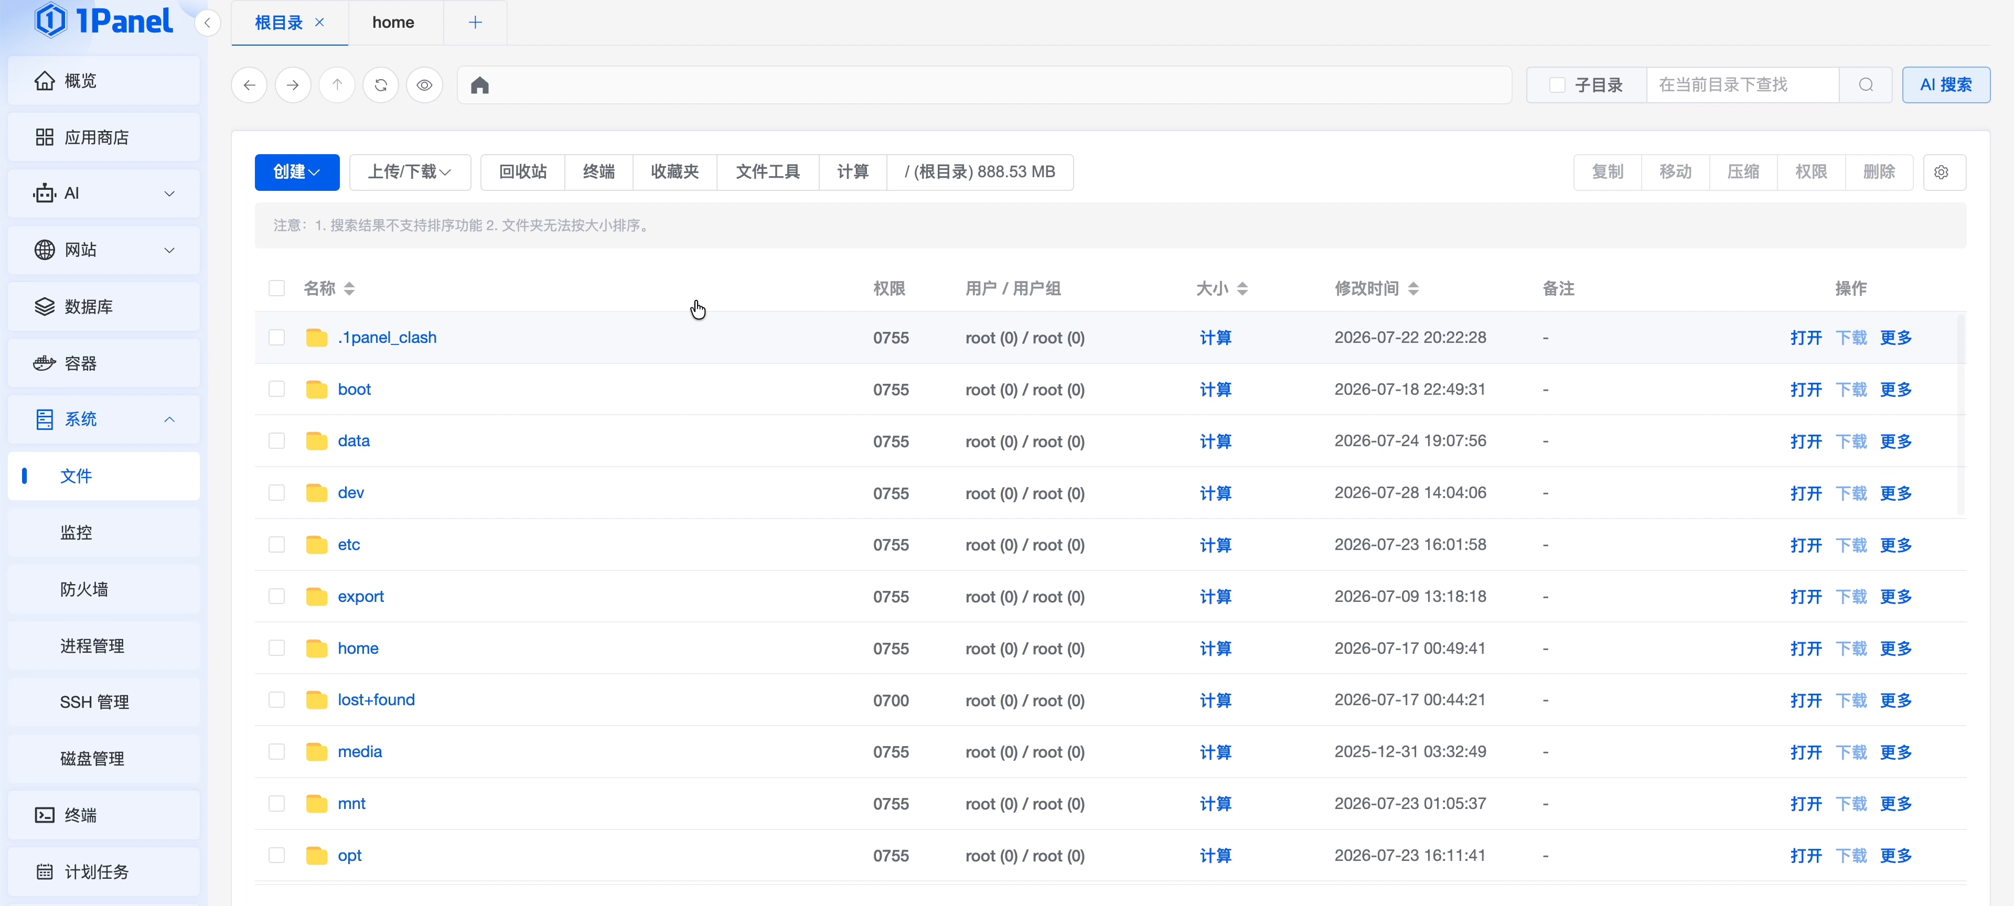Switch to the home tab
Image resolution: width=2014 pixels, height=906 pixels.
(x=393, y=23)
